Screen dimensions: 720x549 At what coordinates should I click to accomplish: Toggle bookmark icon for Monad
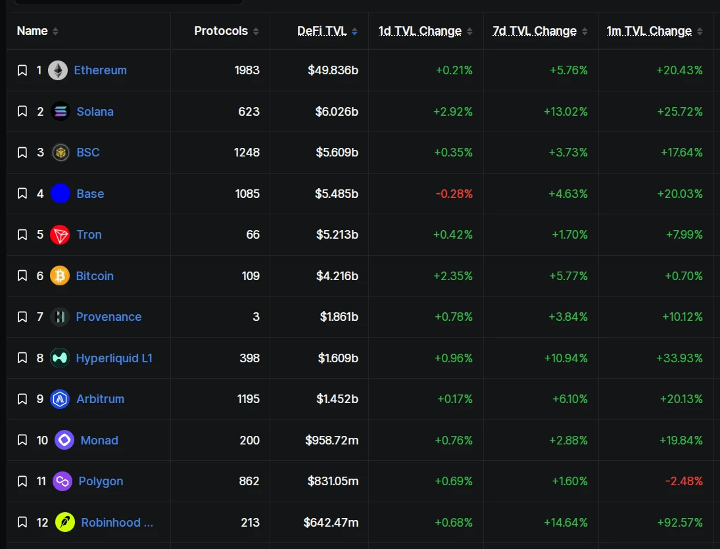pos(22,441)
